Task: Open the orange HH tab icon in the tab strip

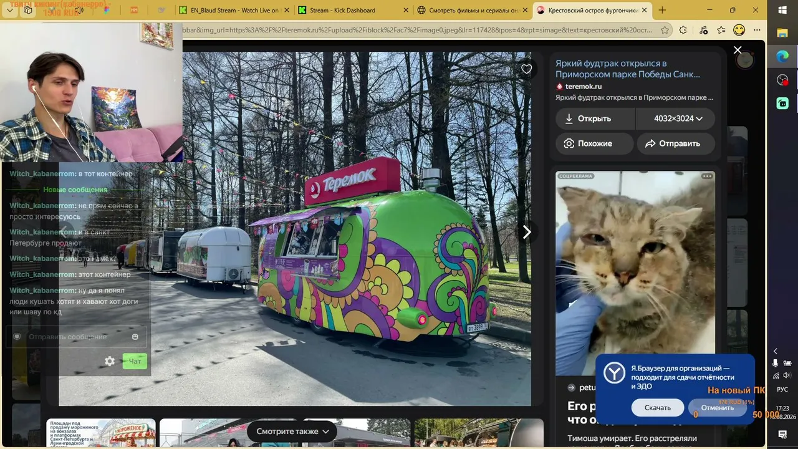Action: 135,10
